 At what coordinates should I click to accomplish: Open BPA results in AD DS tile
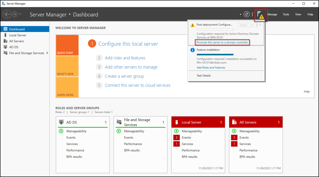[74, 157]
